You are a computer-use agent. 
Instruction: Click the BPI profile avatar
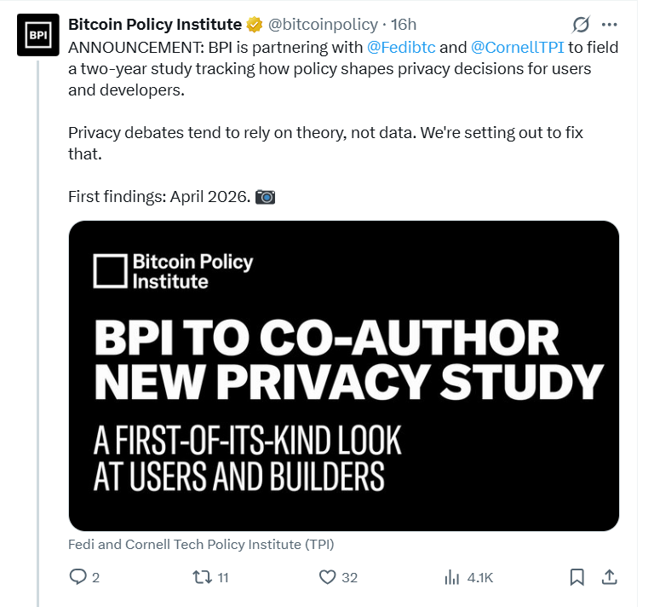click(38, 35)
